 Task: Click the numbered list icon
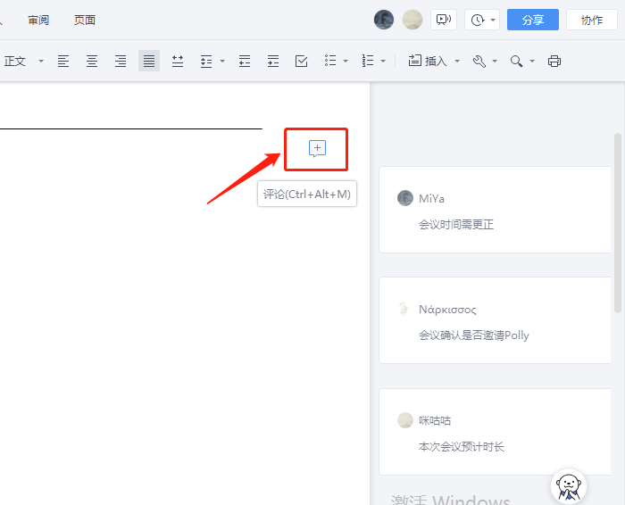(x=368, y=61)
